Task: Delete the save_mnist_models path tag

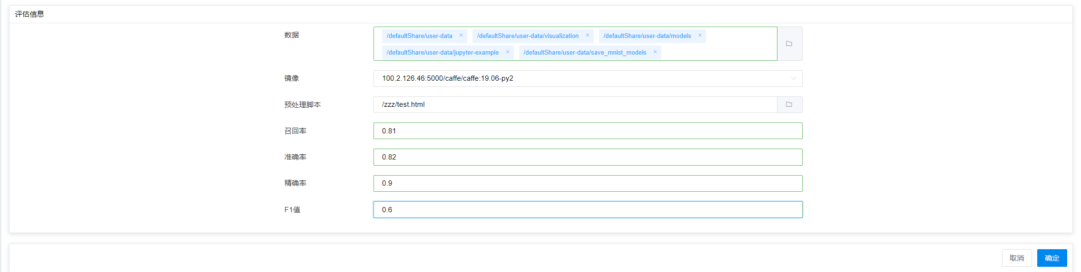Action: 655,52
